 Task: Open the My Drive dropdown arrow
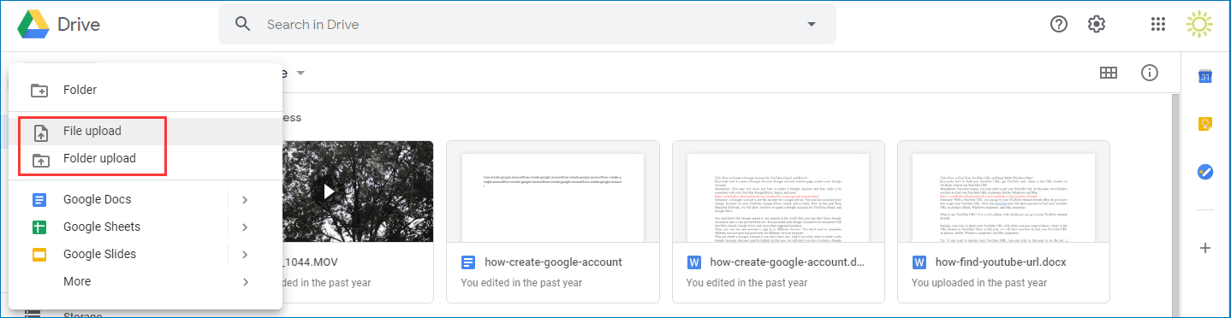click(300, 74)
